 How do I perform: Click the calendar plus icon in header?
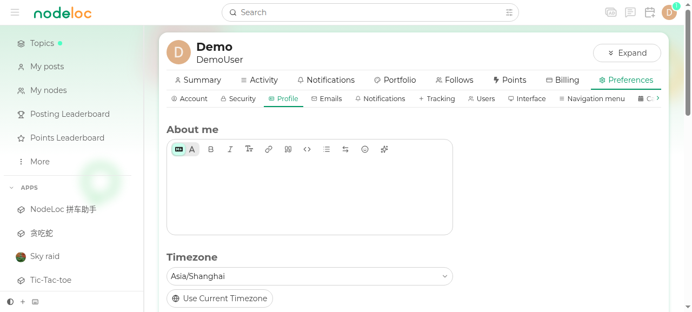click(650, 12)
